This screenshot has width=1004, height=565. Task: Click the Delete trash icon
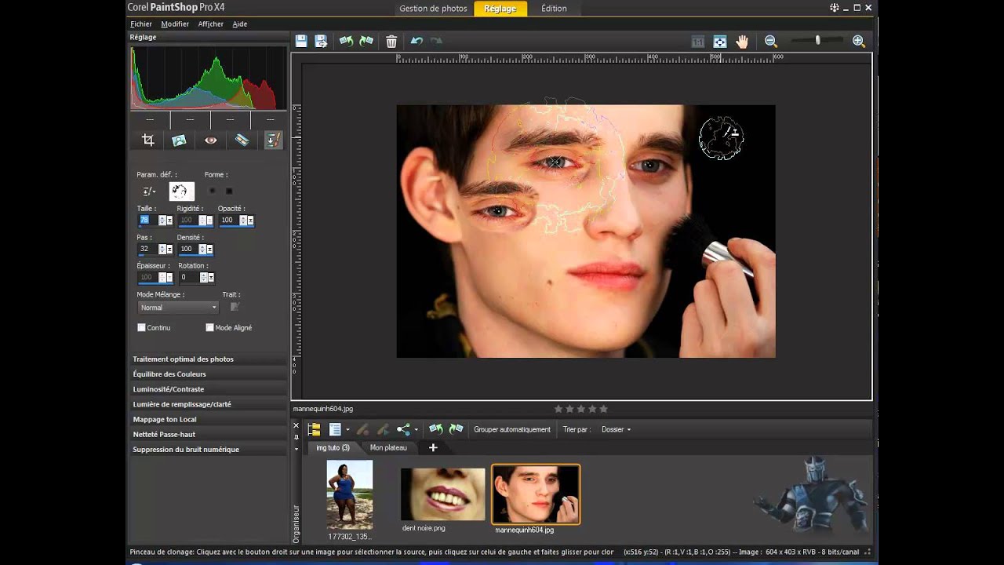pyautogui.click(x=391, y=41)
